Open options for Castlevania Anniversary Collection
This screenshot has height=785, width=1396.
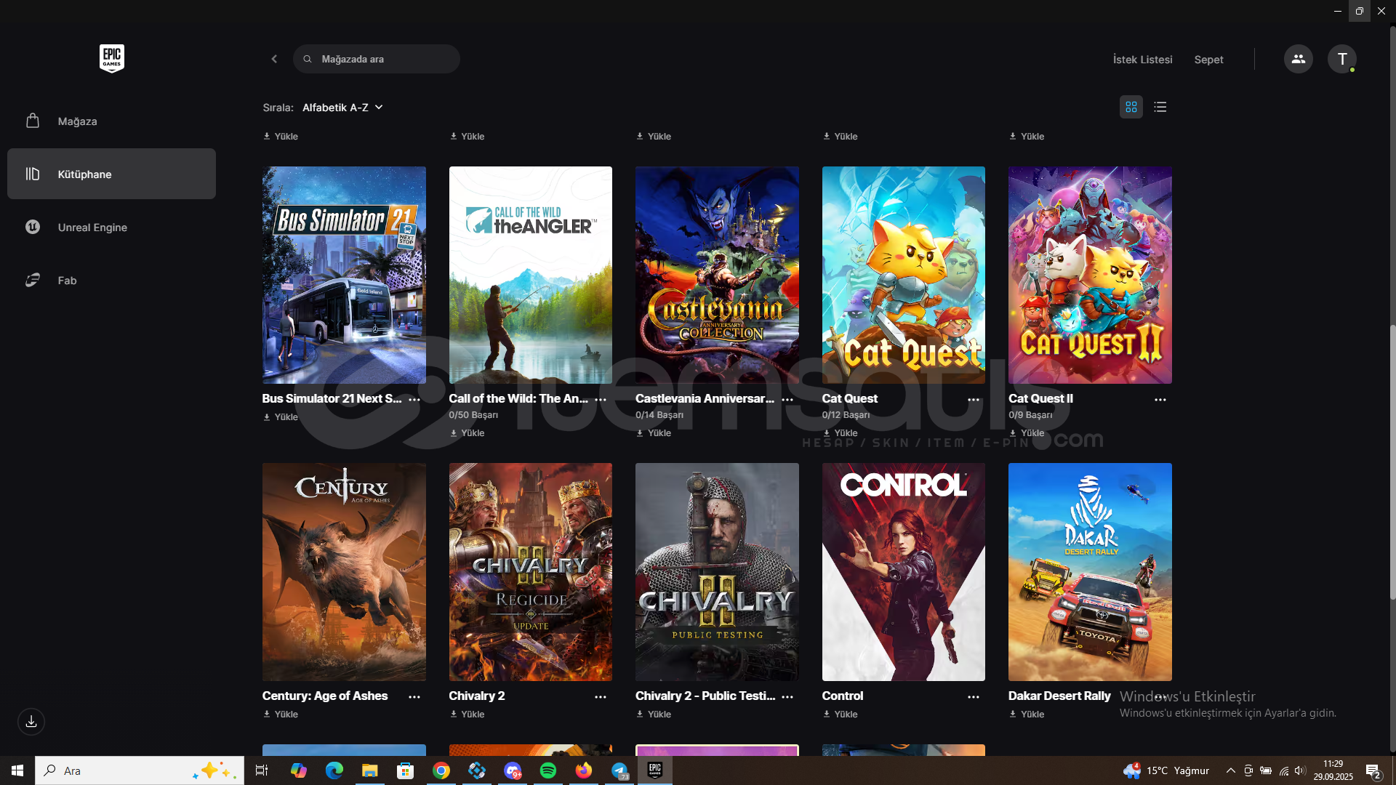(787, 400)
